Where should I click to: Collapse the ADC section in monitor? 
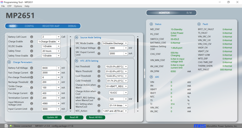pyautogui.click(x=151, y=77)
